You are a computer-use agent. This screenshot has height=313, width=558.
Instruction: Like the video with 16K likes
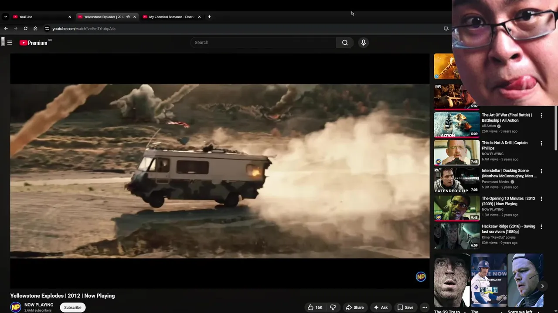(x=315, y=307)
